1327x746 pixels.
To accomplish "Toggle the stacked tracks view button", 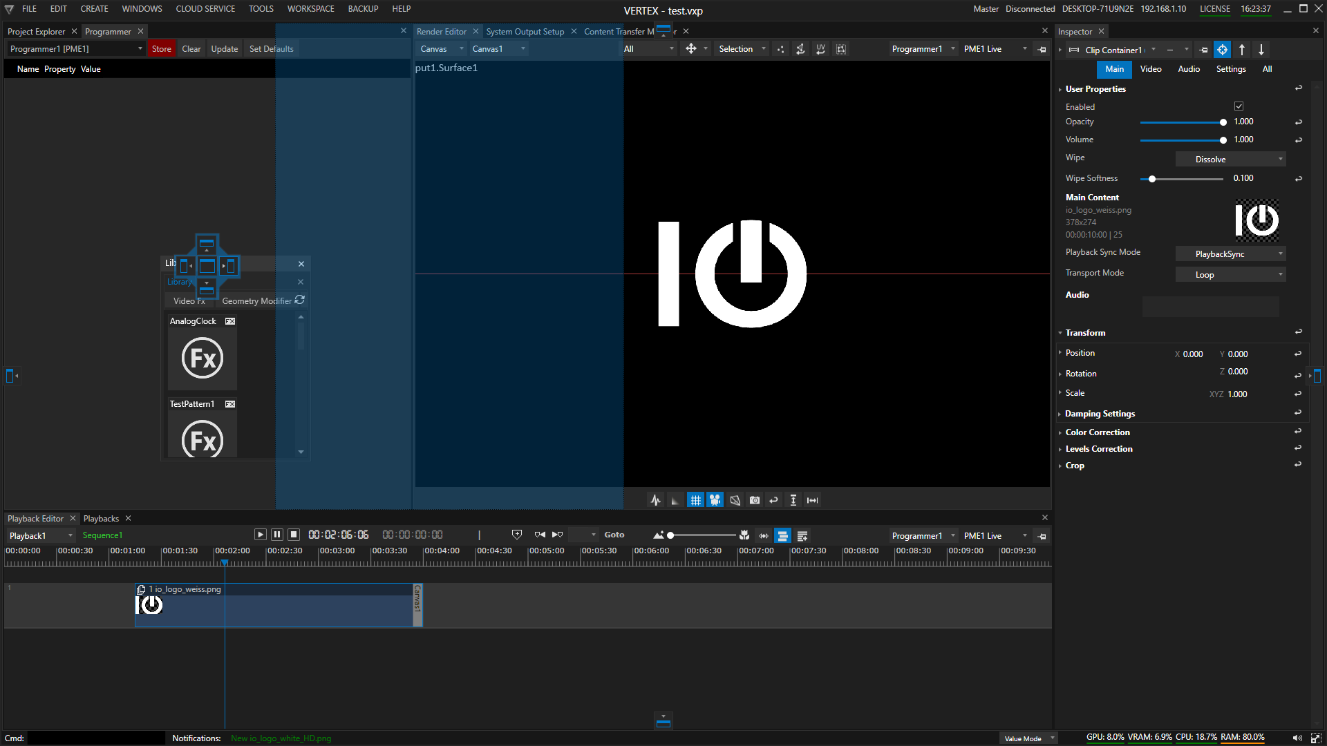I will (x=783, y=536).
